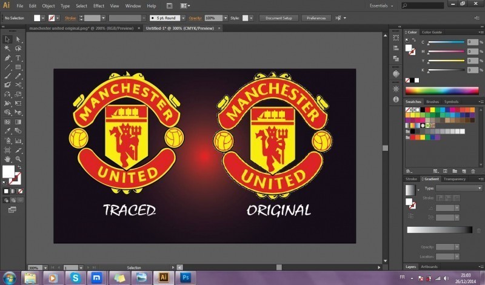
Task: Click the Document Setup button
Action: pyautogui.click(x=279, y=18)
